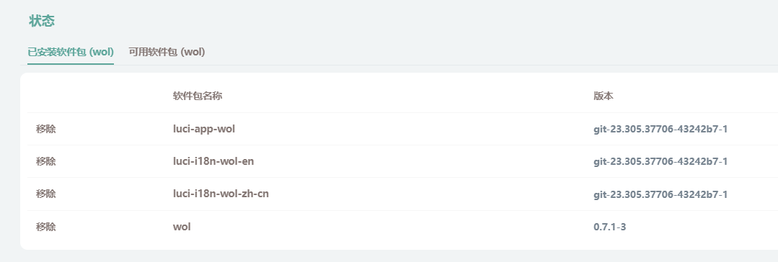Open the 可用软件包 (wol) tab

167,52
